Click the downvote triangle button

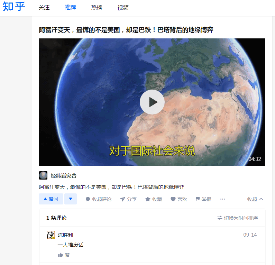pos(71,199)
